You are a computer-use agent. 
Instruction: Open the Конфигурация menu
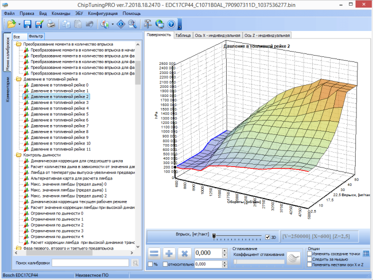(103, 14)
